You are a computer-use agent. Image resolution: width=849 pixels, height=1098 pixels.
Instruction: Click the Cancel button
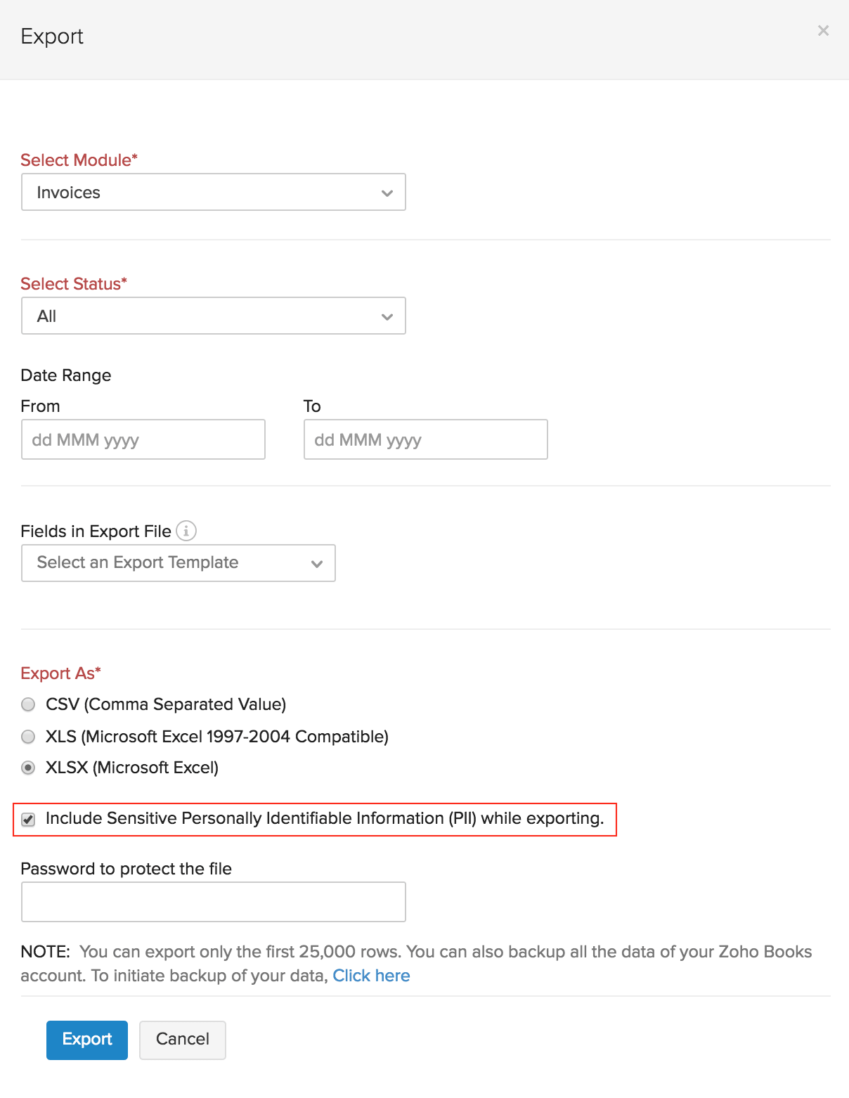[182, 1040]
